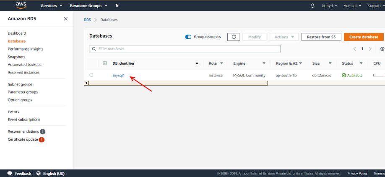Click the MySQL Community engine cell
Viewport: 385px width, 177px height.
[x=249, y=75]
